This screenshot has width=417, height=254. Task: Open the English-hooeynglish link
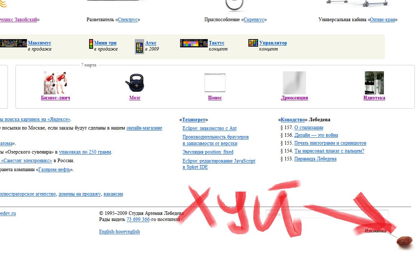[x=119, y=232]
